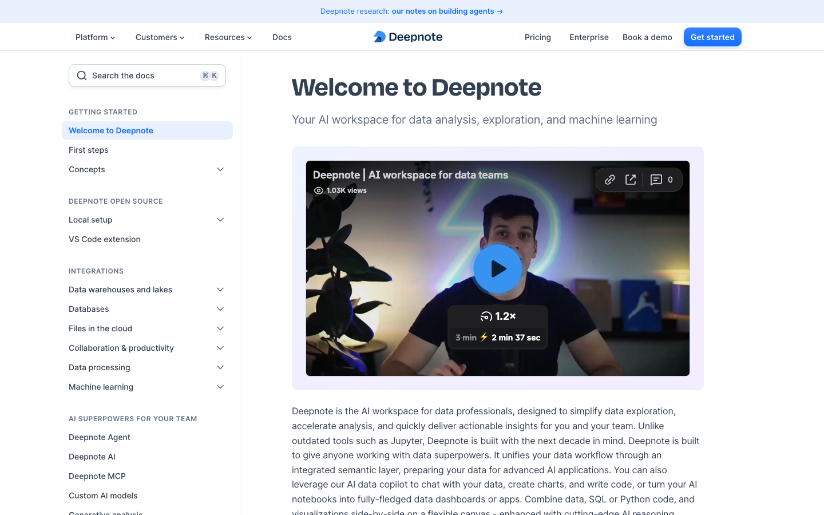Viewport: 824px width, 515px height.
Task: Click the Deepnote logo in the header
Action: click(408, 37)
